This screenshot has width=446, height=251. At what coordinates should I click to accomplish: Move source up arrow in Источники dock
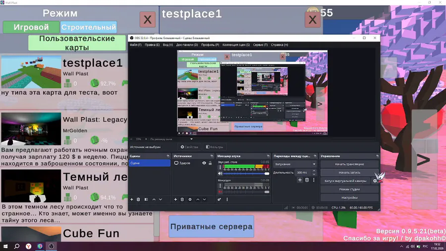(198, 199)
